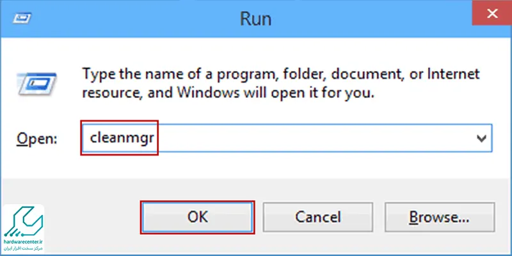Click on the typed cleanmgr text
Viewport: 512px width, 256px height.
pos(122,139)
